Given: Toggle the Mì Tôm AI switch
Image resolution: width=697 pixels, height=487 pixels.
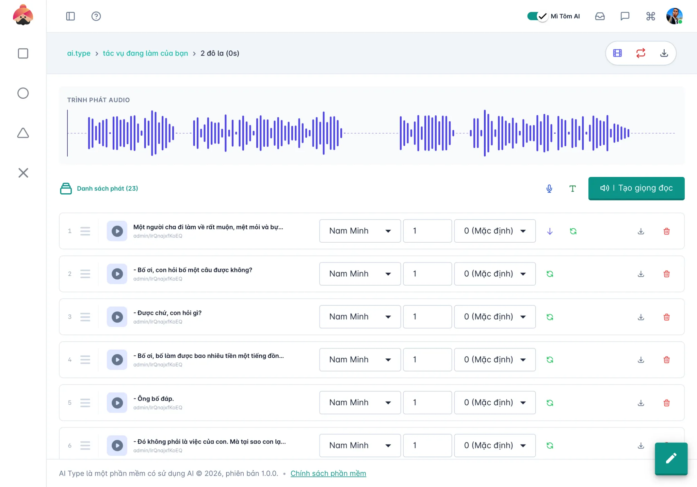Looking at the screenshot, I should (x=537, y=16).
